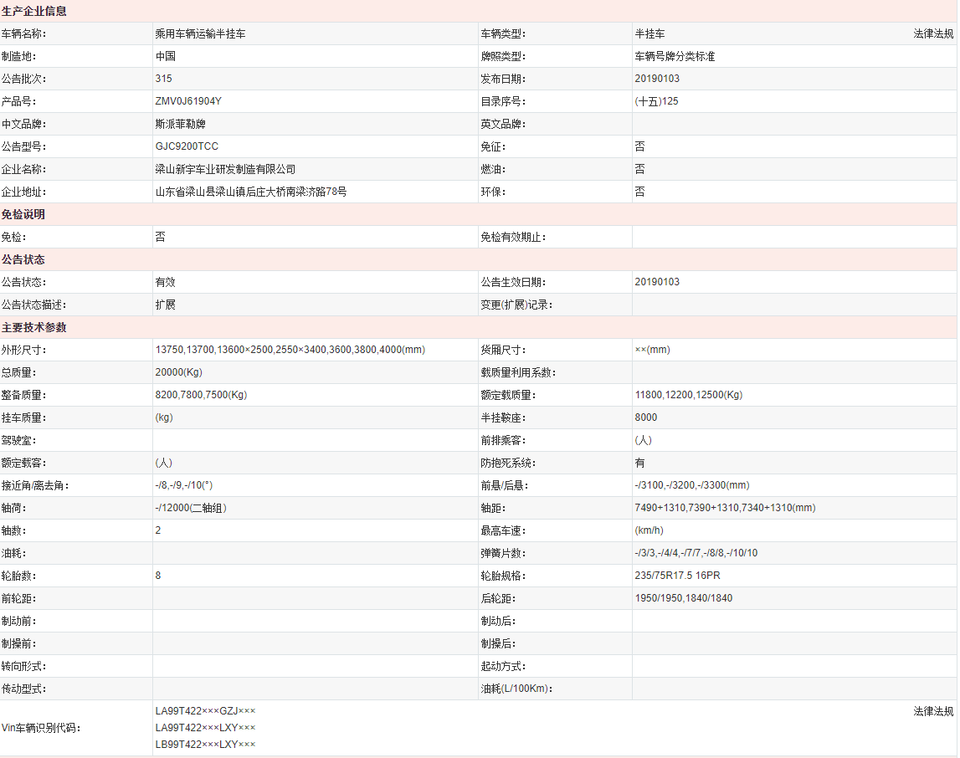This screenshot has width=960, height=758.
Task: Click the 免检说明 section header
Action: click(23, 214)
